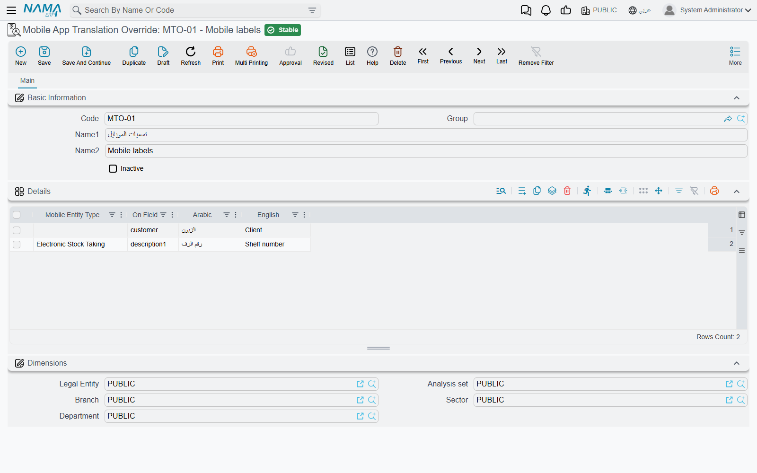Screen dimensions: 757x473
Task: Click the Refresh toolbar icon
Action: [191, 52]
